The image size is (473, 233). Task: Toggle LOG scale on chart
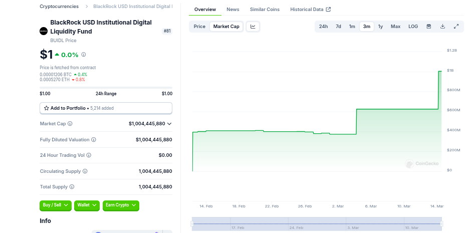pyautogui.click(x=413, y=27)
